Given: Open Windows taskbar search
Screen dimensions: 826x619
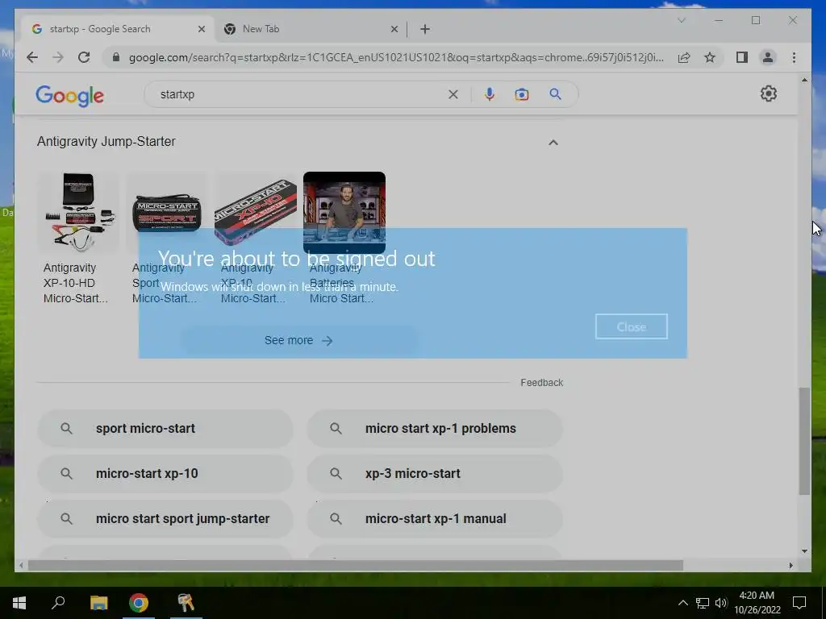Looking at the screenshot, I should click(x=58, y=603).
